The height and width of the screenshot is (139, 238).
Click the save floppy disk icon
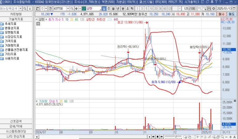click(209, 9)
